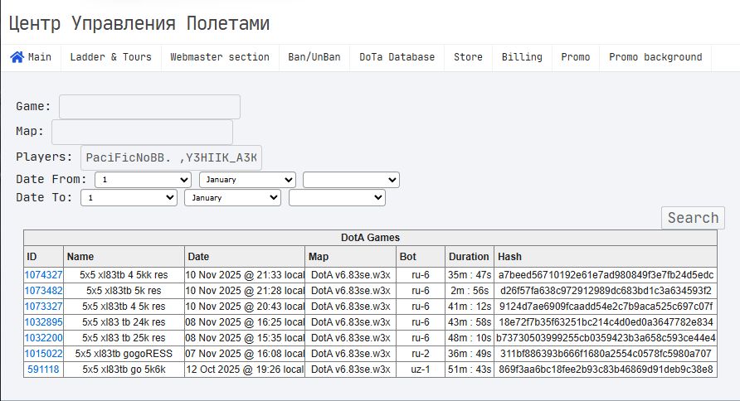This screenshot has height=401, width=740.
Task: Open Promo background menu item
Action: click(655, 57)
